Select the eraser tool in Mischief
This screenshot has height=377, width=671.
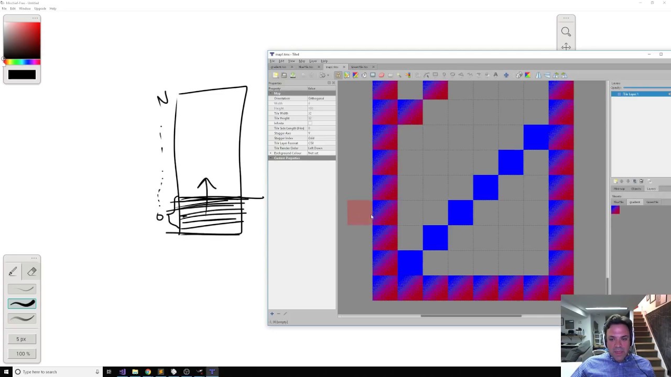coord(32,271)
